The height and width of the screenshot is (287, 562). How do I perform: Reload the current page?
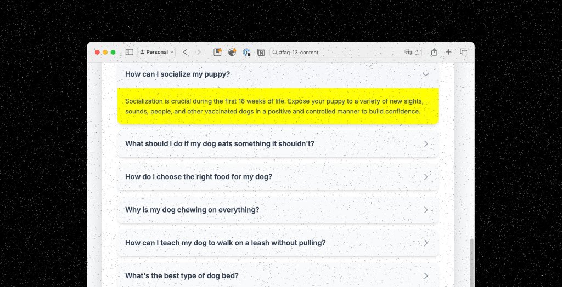click(x=417, y=52)
